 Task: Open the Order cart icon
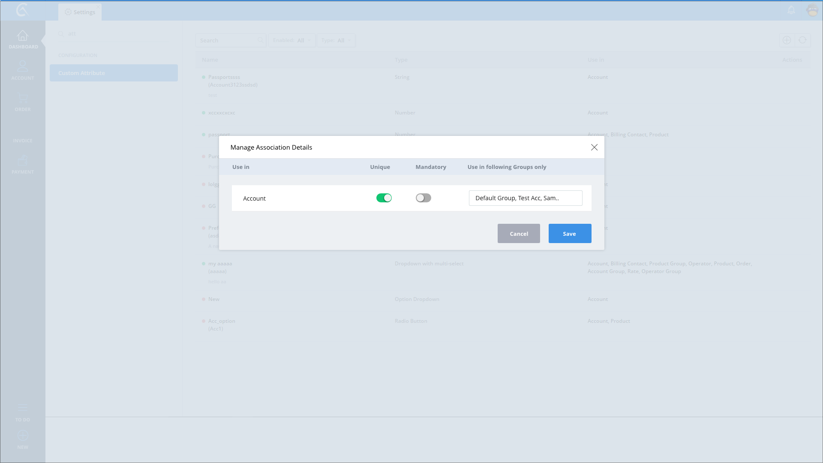click(23, 98)
